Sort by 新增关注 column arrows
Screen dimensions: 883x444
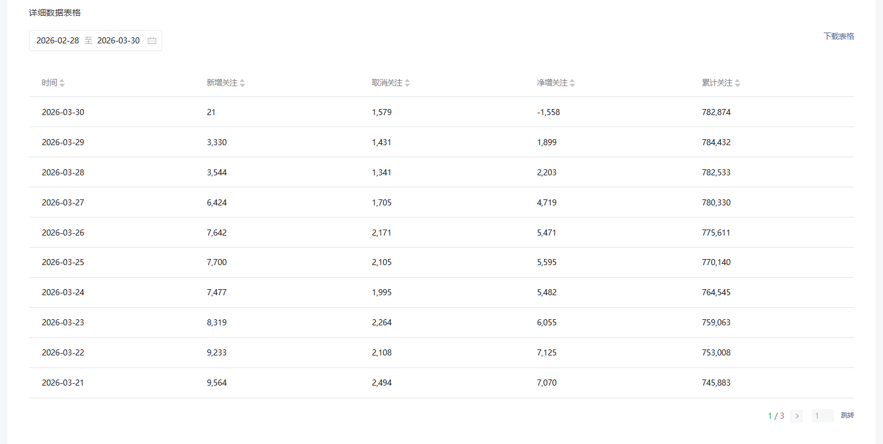click(x=242, y=83)
